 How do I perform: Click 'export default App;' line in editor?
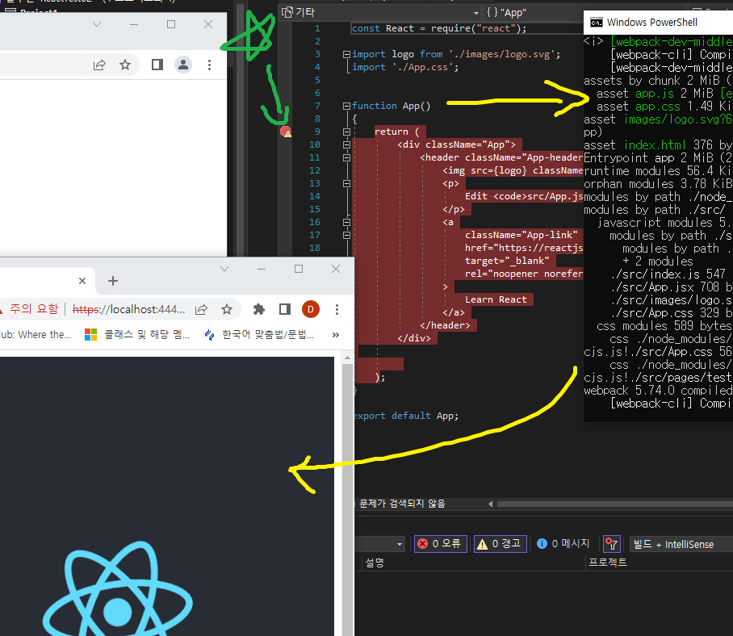point(406,416)
